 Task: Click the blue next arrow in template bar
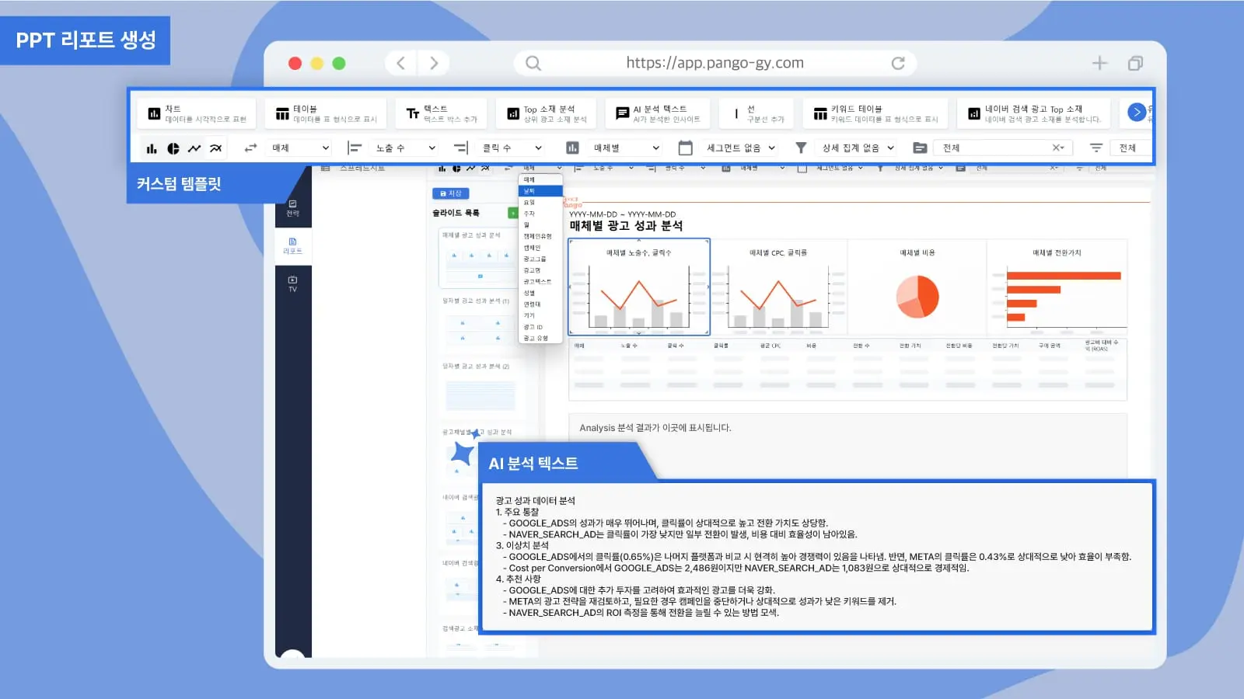coord(1136,113)
